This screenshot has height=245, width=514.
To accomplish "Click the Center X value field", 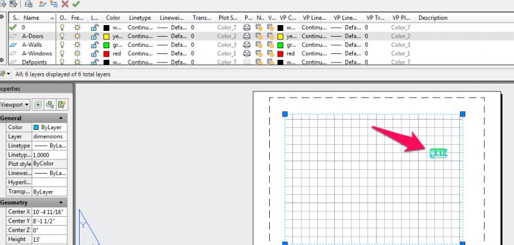I will [x=49, y=212].
